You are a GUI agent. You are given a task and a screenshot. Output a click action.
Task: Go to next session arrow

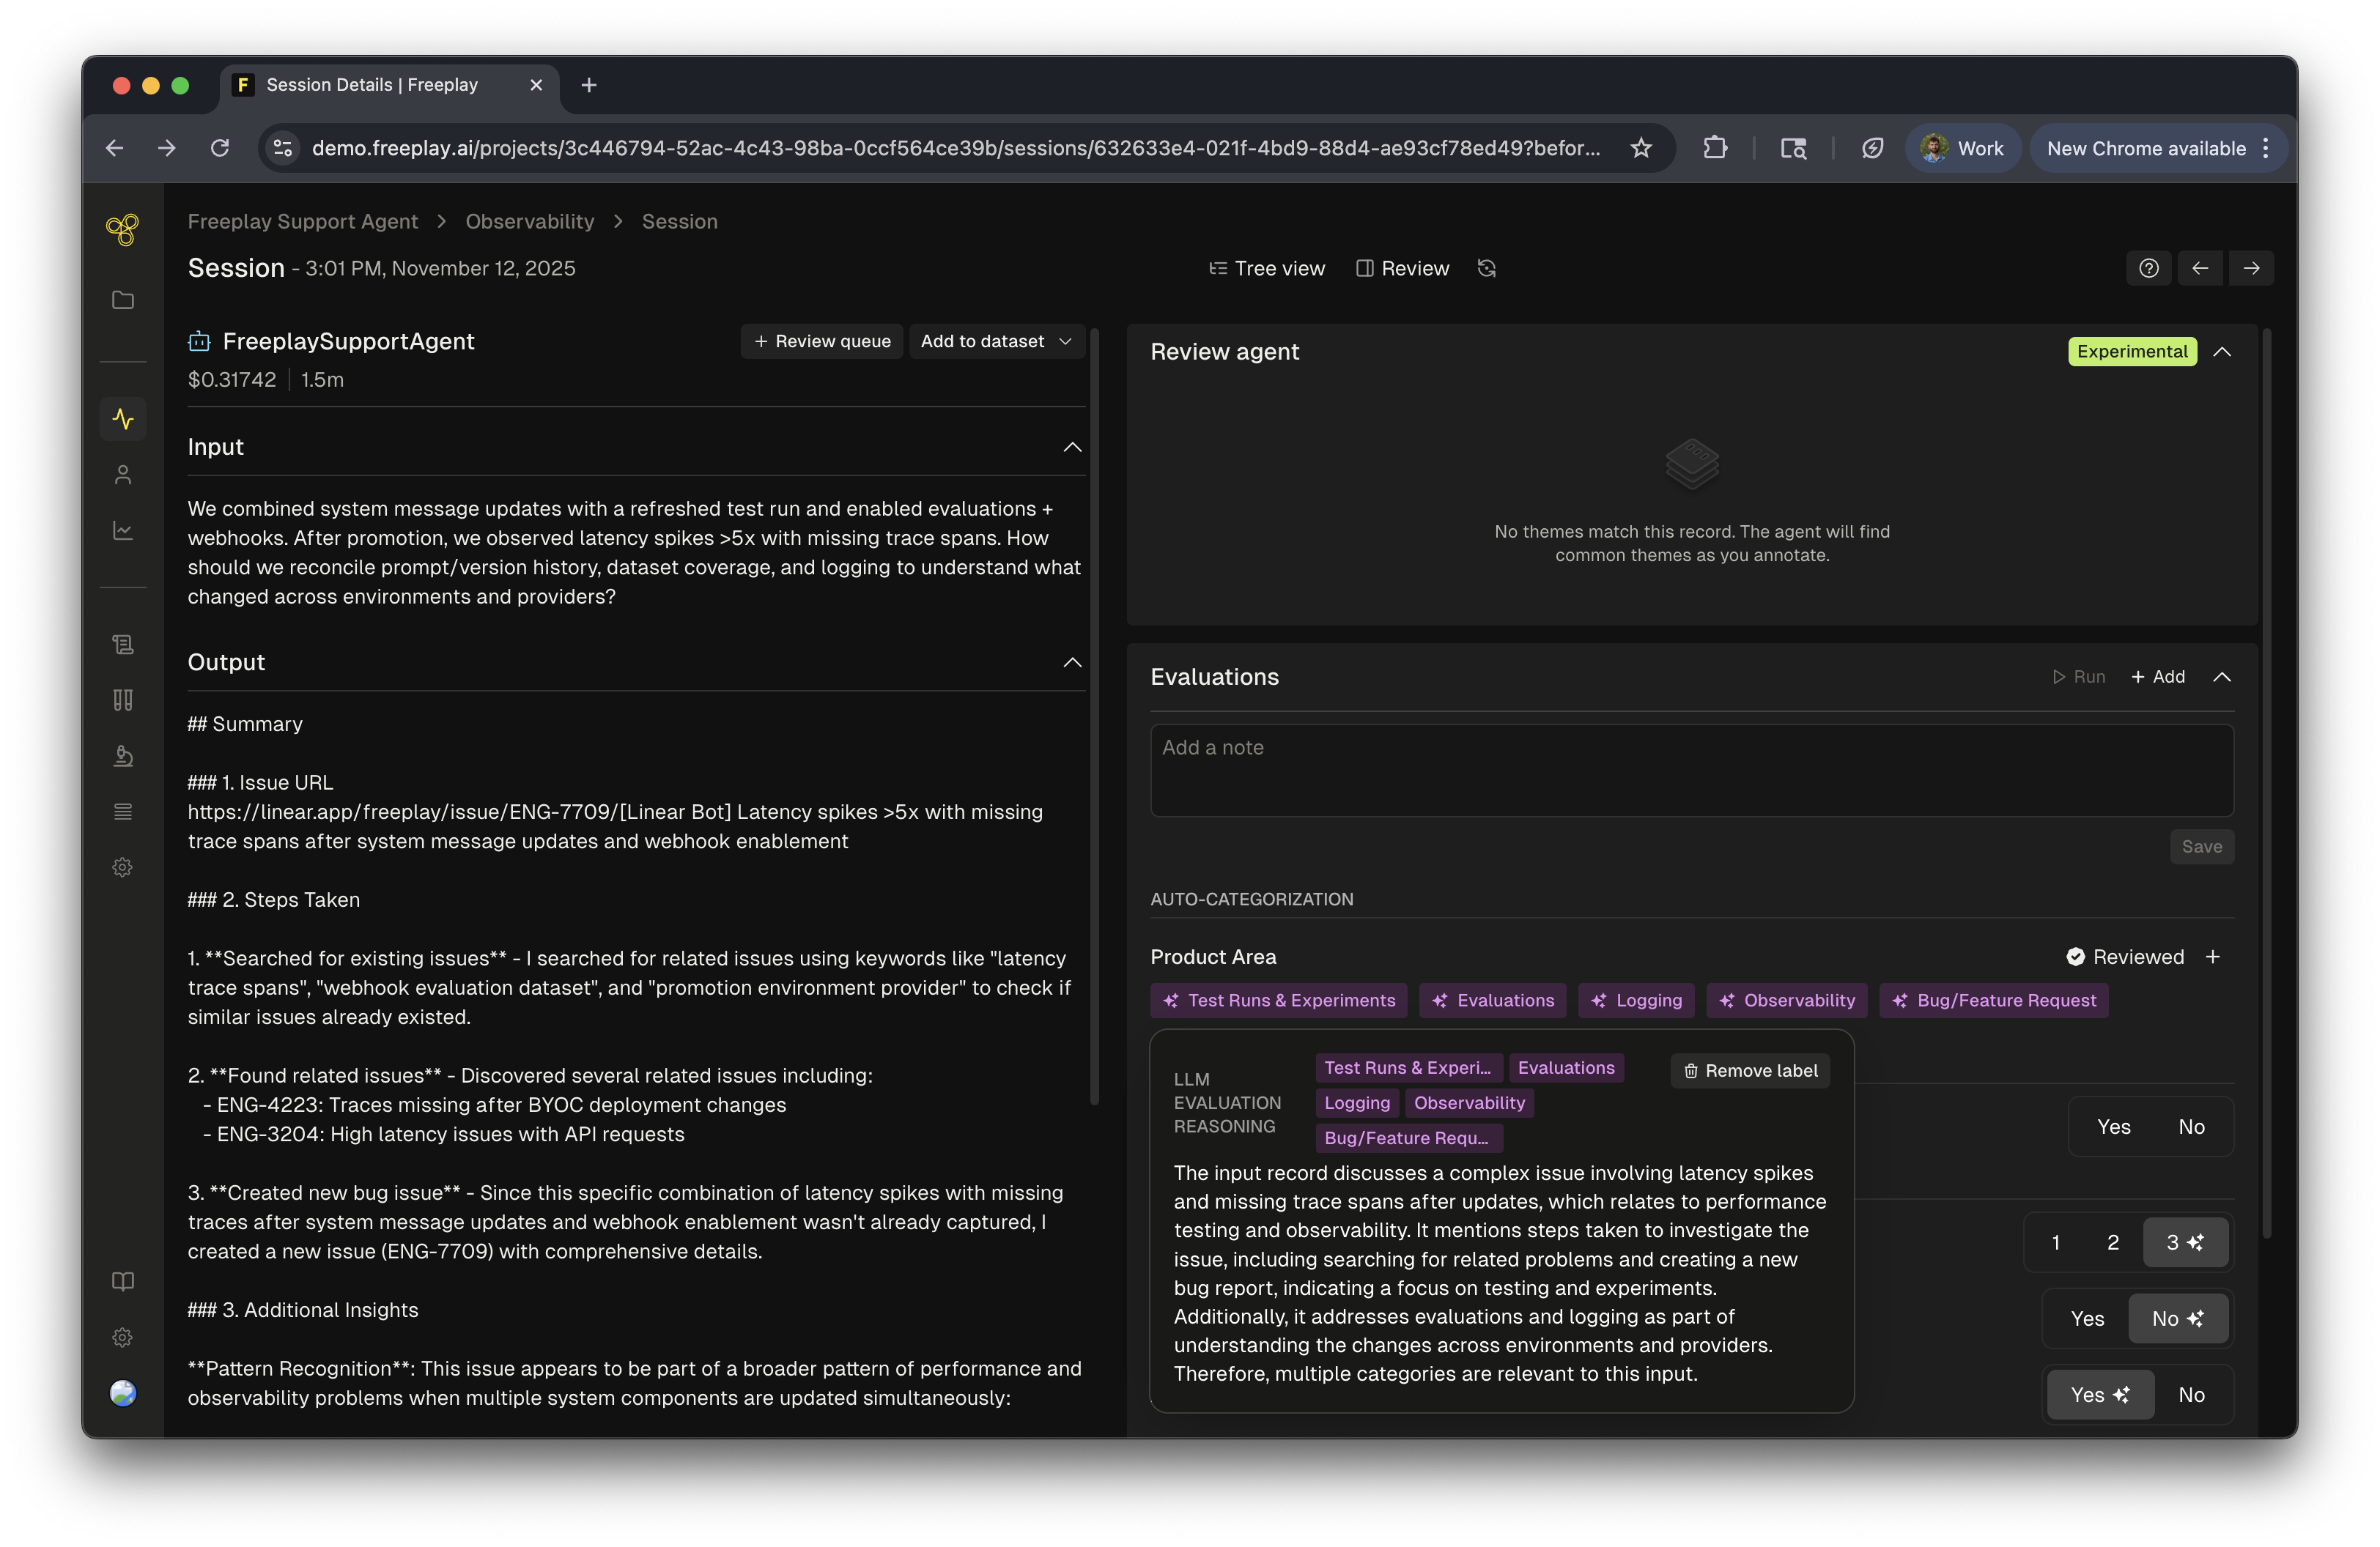coord(2251,268)
